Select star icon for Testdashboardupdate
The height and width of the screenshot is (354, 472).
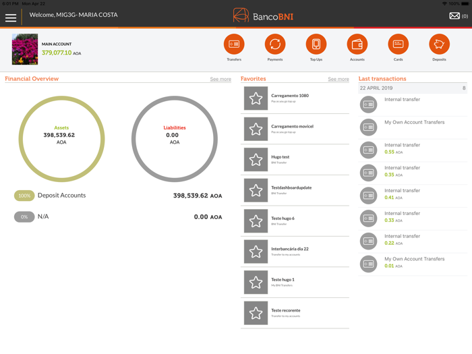point(256,191)
